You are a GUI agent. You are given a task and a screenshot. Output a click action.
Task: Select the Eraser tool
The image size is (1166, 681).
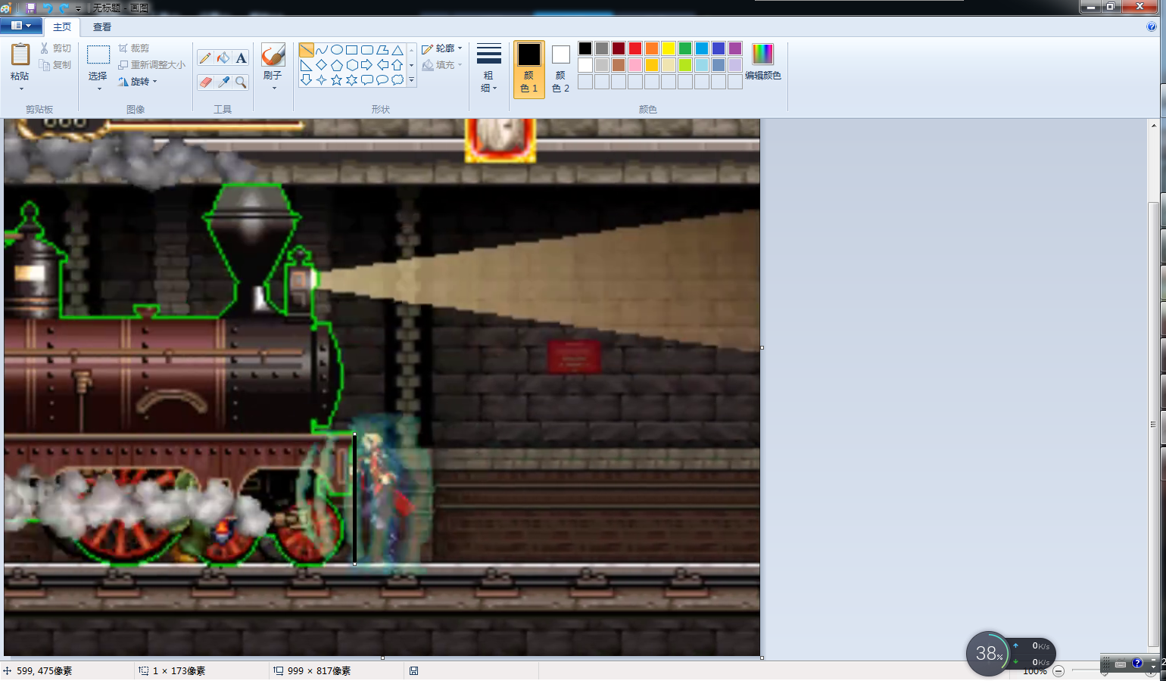205,82
